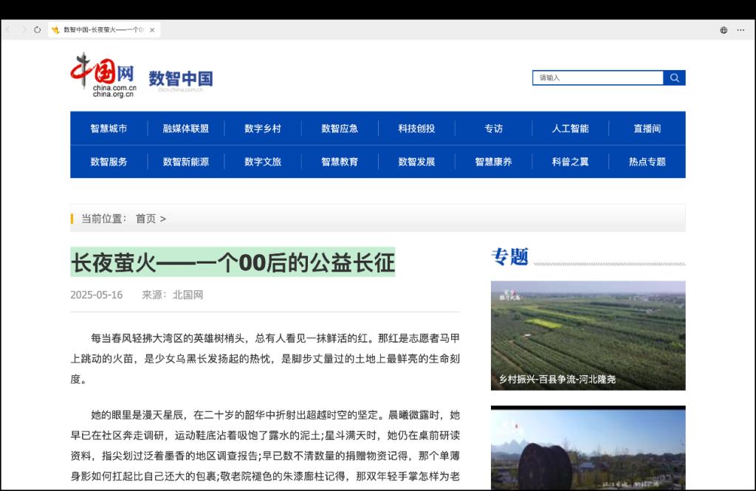Viewport: 756px width, 491px height.
Task: Open the 智慧城市 navigation item
Action: (109, 128)
